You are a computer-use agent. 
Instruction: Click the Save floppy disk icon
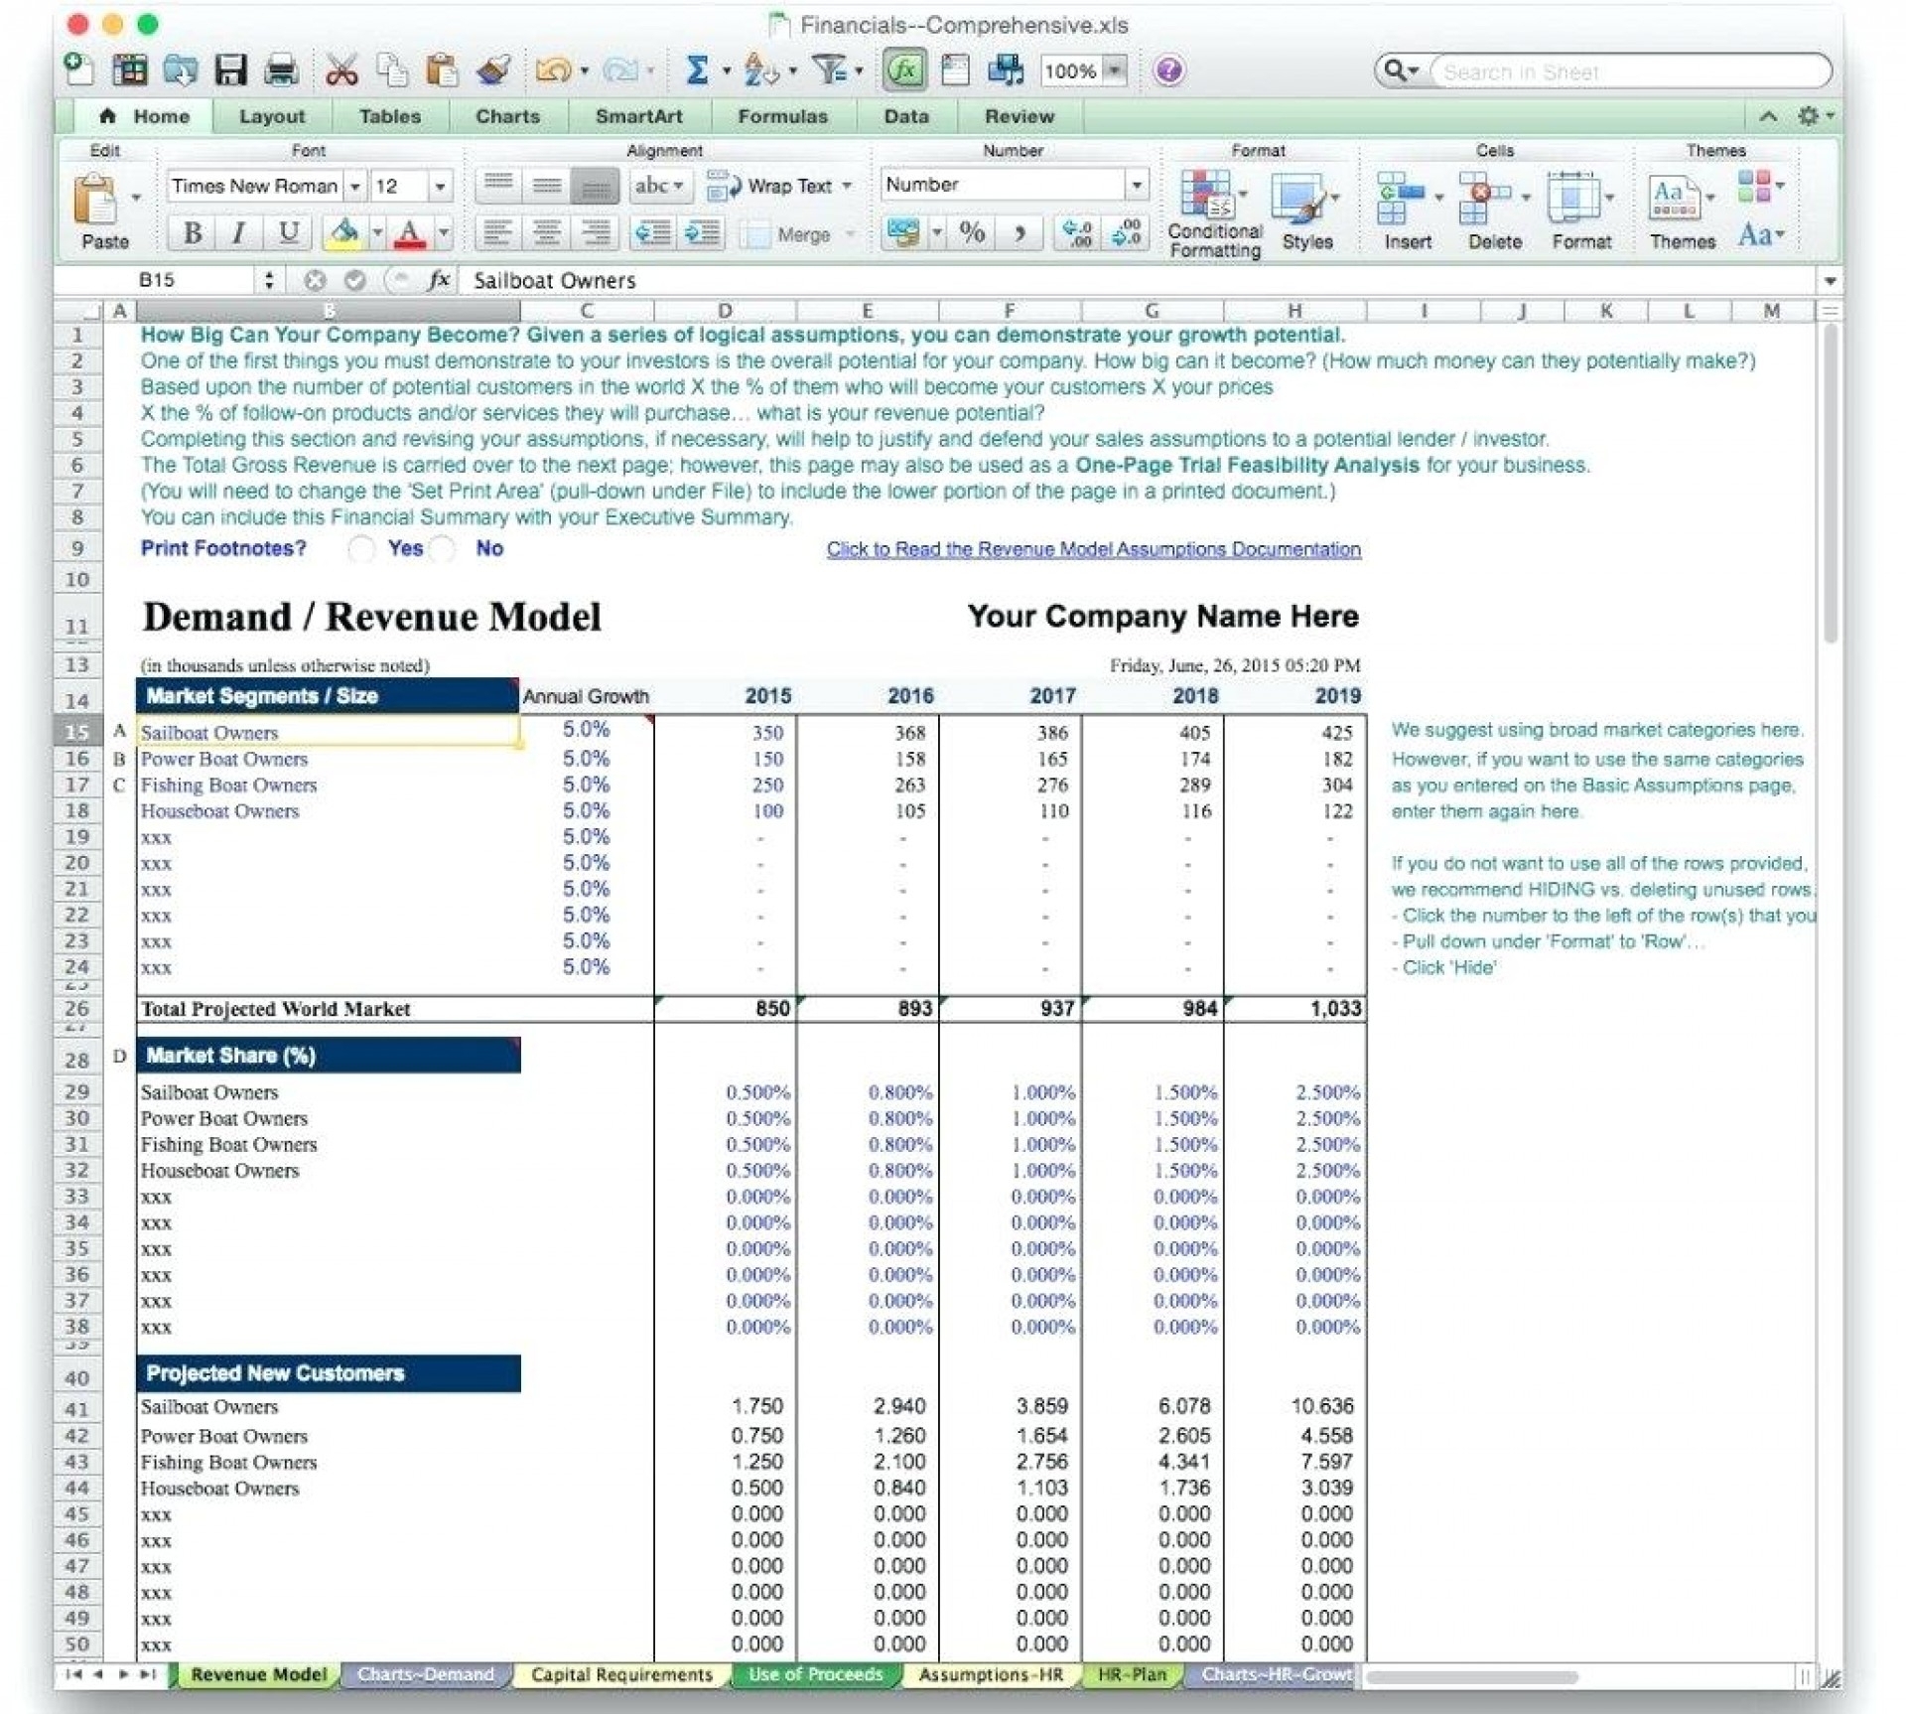click(x=230, y=71)
